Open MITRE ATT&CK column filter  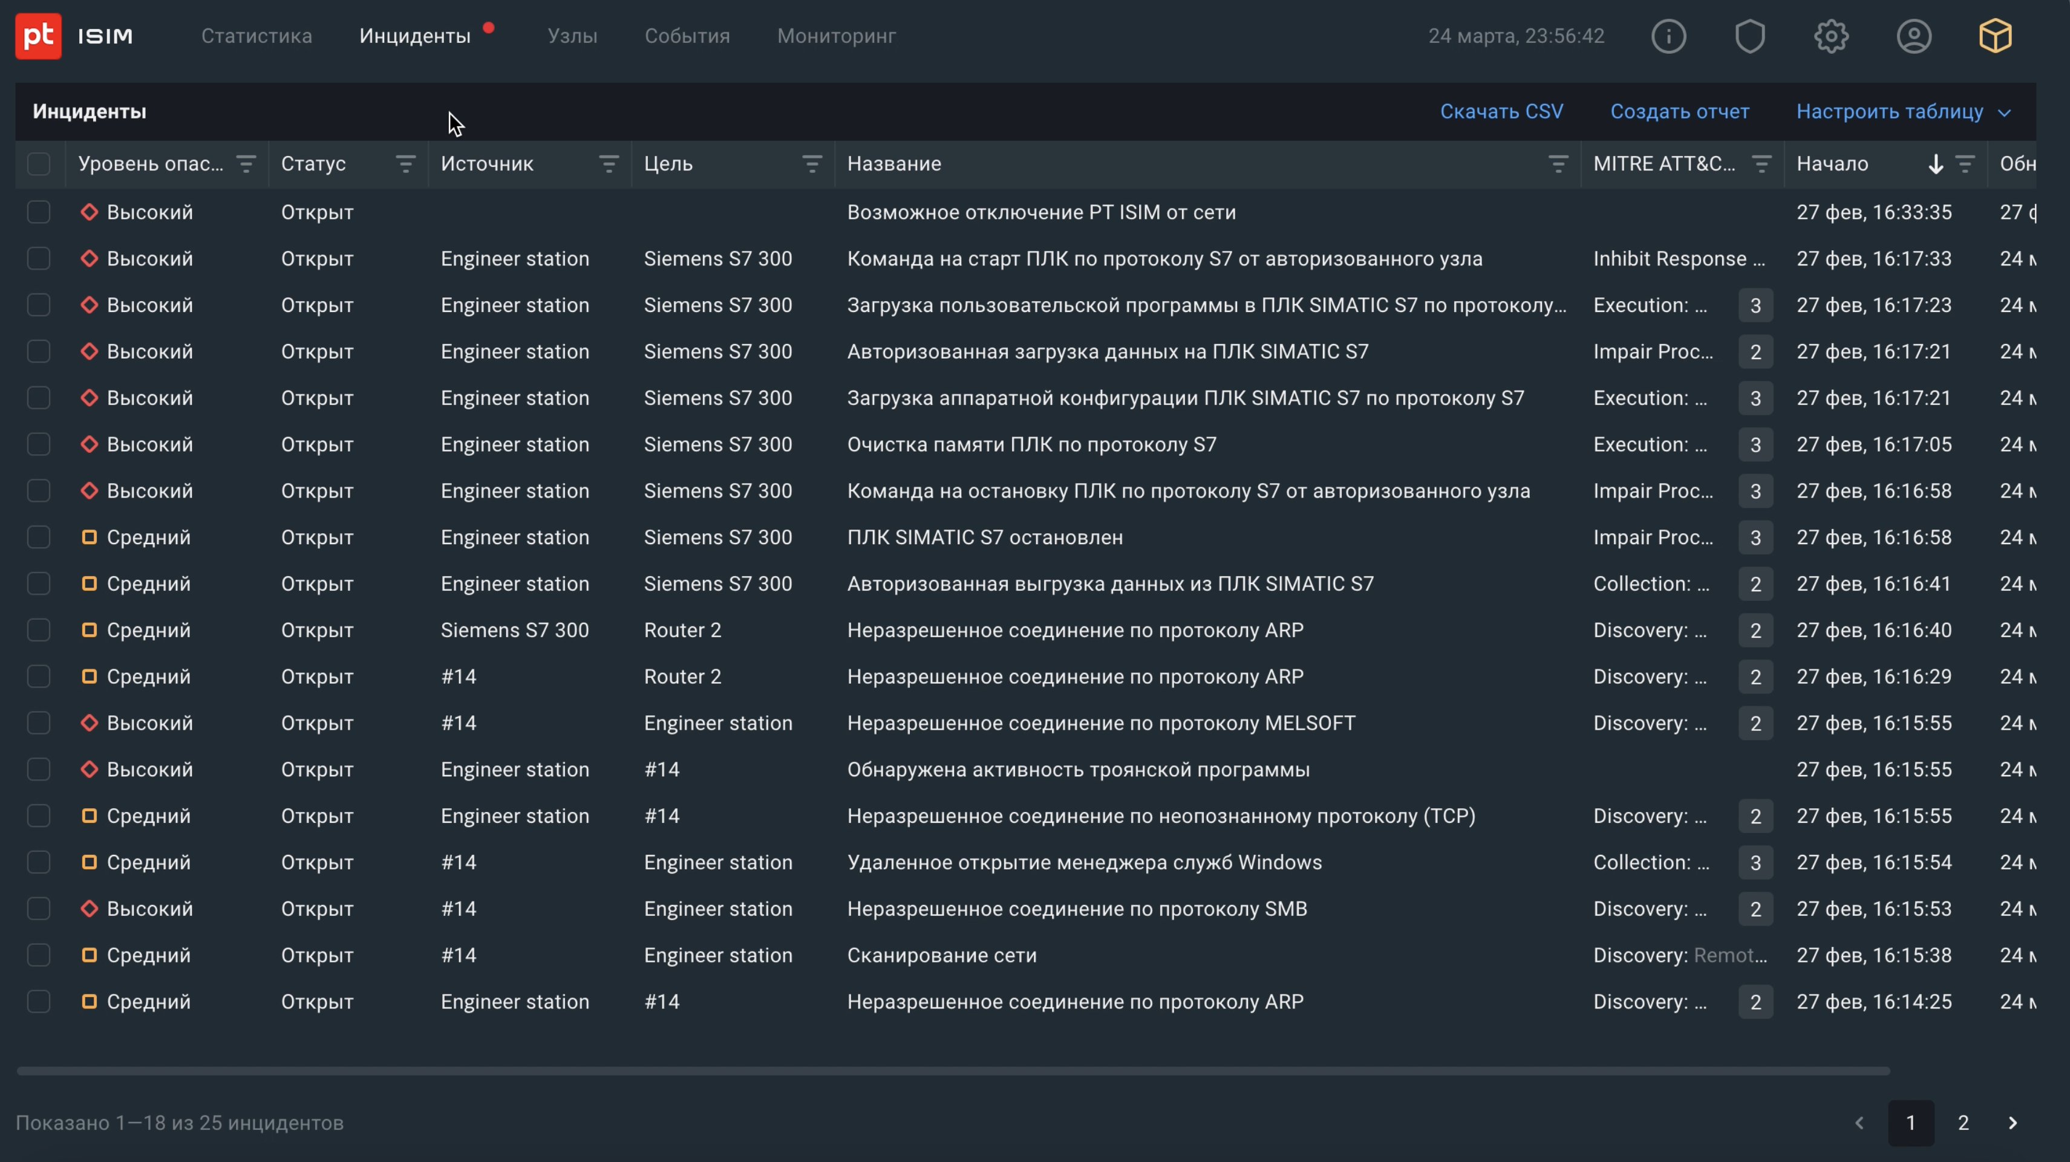(1761, 164)
